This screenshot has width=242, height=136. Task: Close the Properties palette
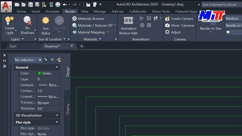click(x=5, y=55)
